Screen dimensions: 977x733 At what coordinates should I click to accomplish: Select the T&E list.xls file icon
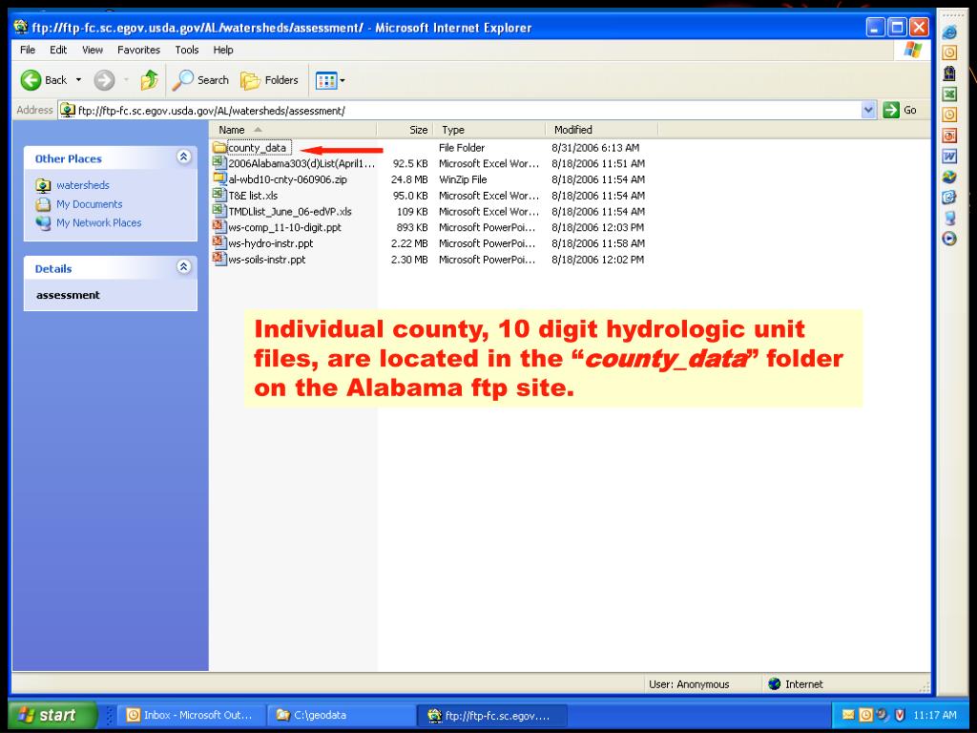[x=218, y=195]
